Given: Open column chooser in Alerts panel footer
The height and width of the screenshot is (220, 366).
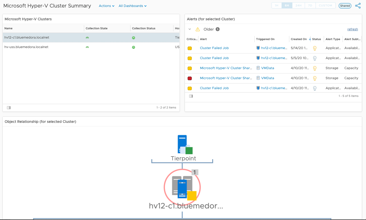Looking at the screenshot, I should coord(191,96).
